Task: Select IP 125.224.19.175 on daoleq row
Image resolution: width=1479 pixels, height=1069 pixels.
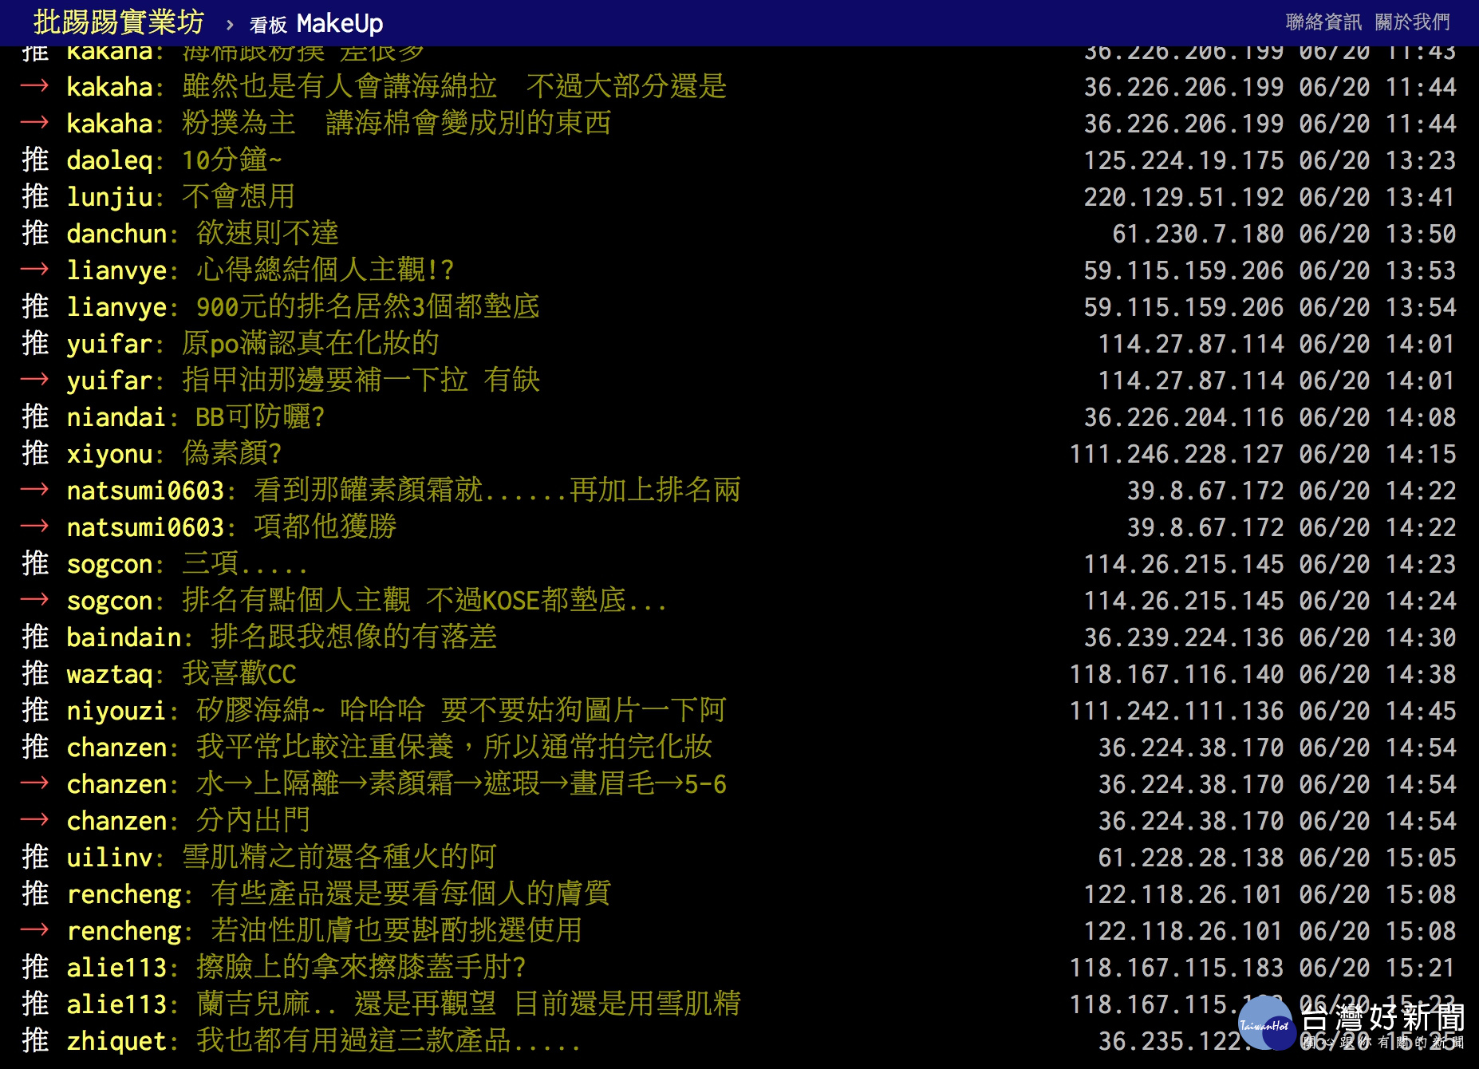Action: tap(1184, 160)
